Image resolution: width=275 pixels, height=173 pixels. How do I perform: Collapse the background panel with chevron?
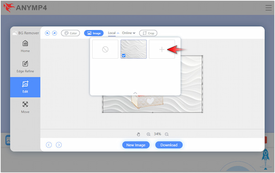point(135,93)
